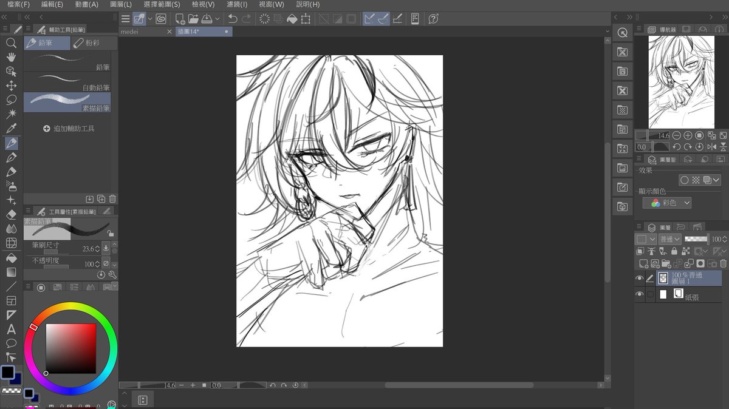Select the Balloon speech bubble tool
This screenshot has width=729, height=409.
pos(11,343)
